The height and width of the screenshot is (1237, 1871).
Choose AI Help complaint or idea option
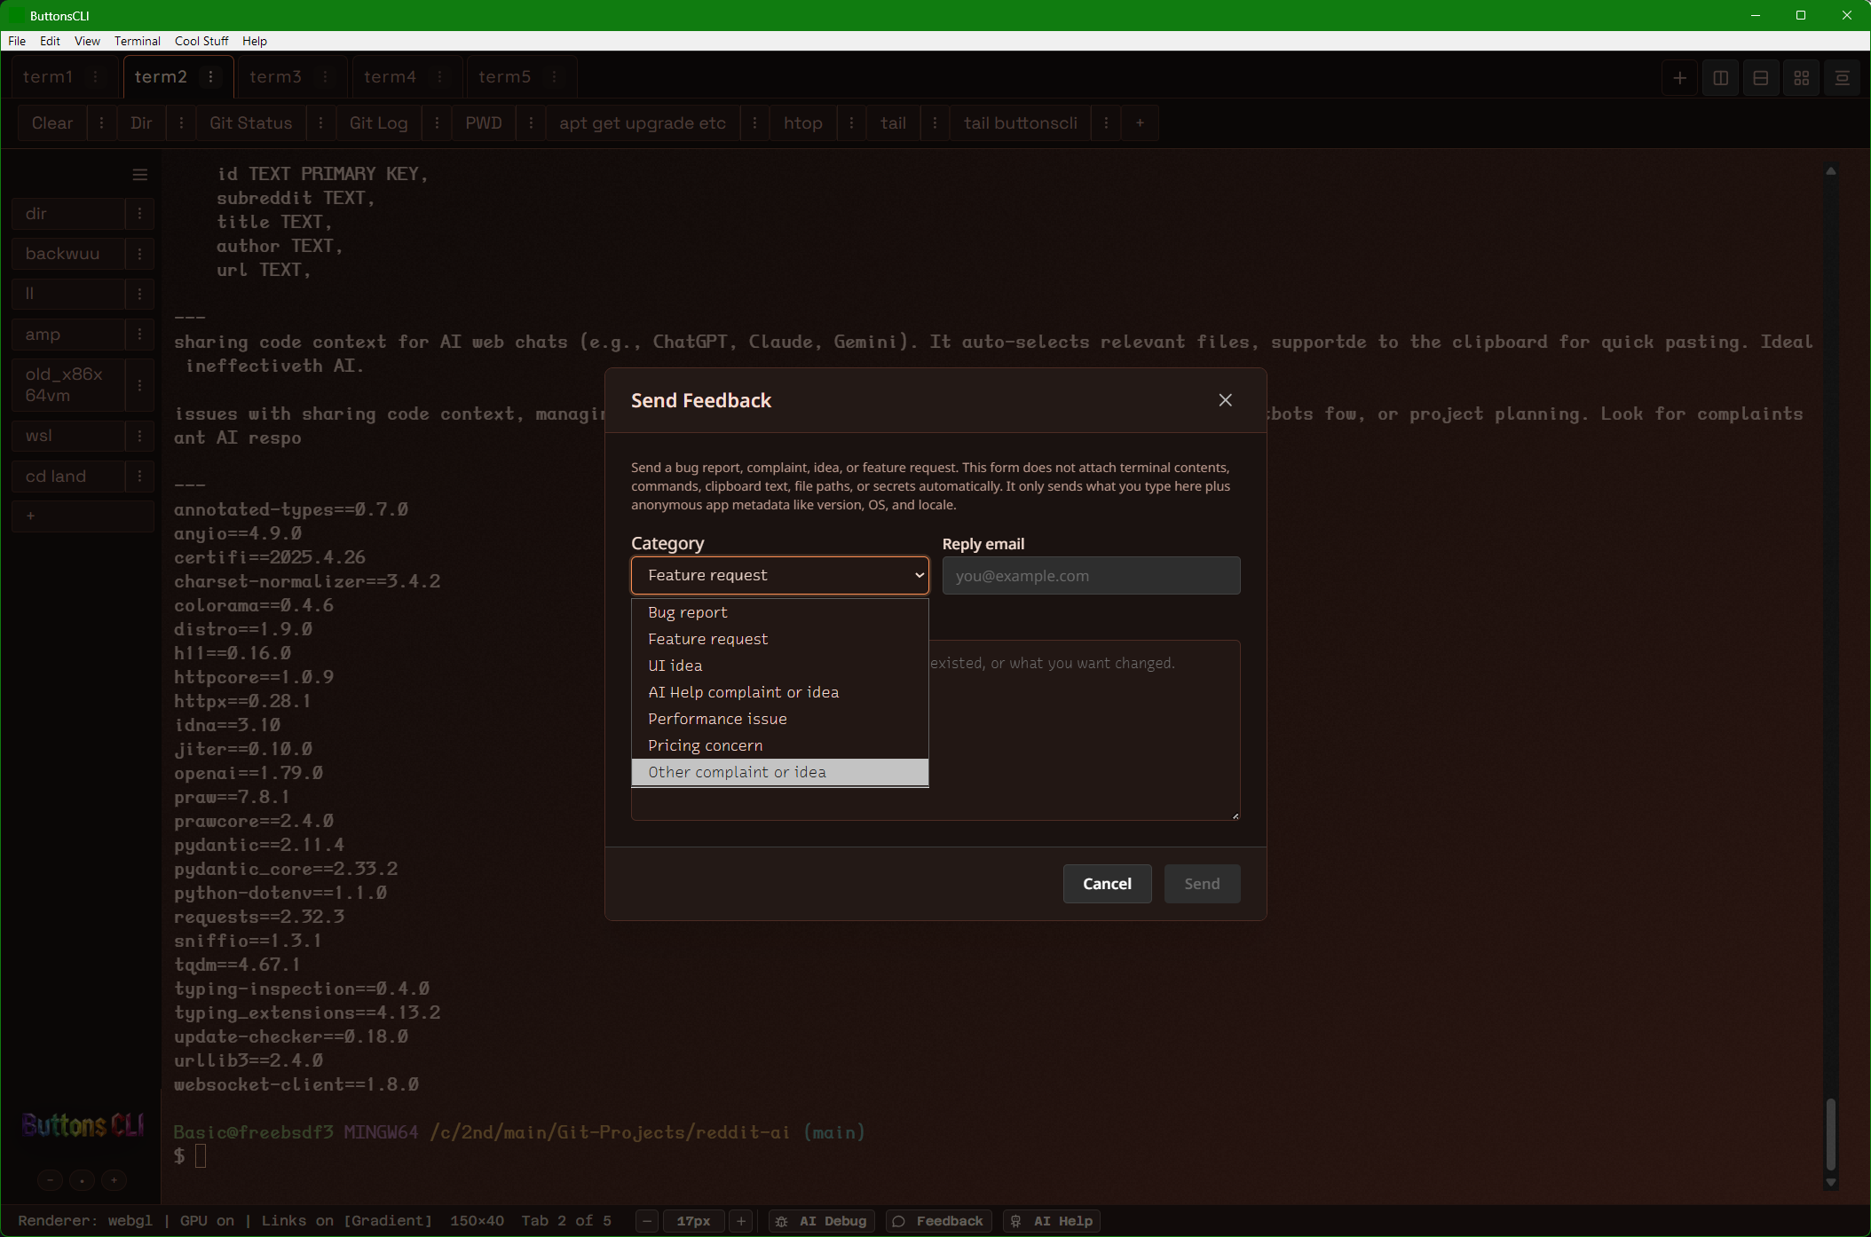click(x=779, y=692)
